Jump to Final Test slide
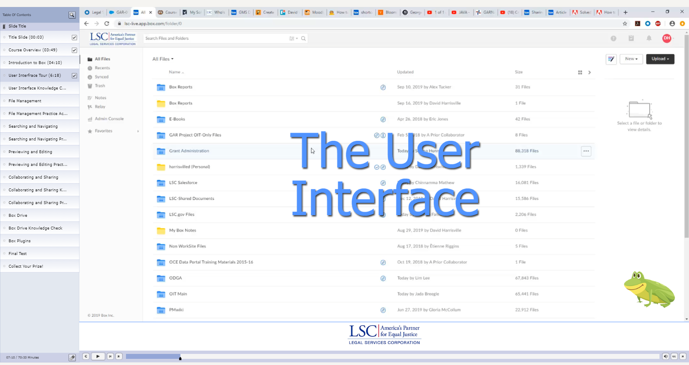 pyautogui.click(x=39, y=254)
